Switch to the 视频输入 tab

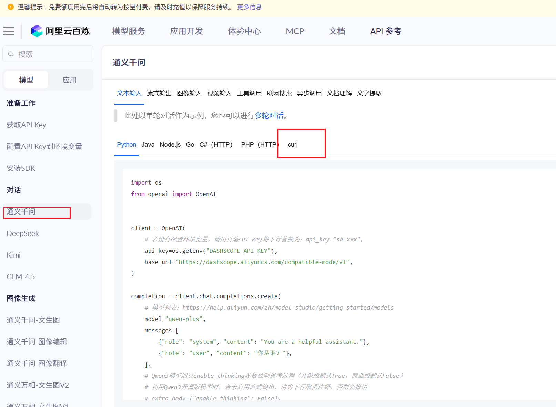point(219,93)
